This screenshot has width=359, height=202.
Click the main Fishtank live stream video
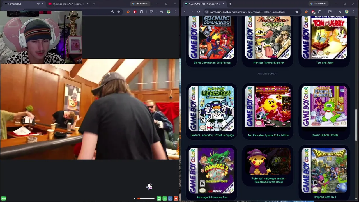[90, 109]
